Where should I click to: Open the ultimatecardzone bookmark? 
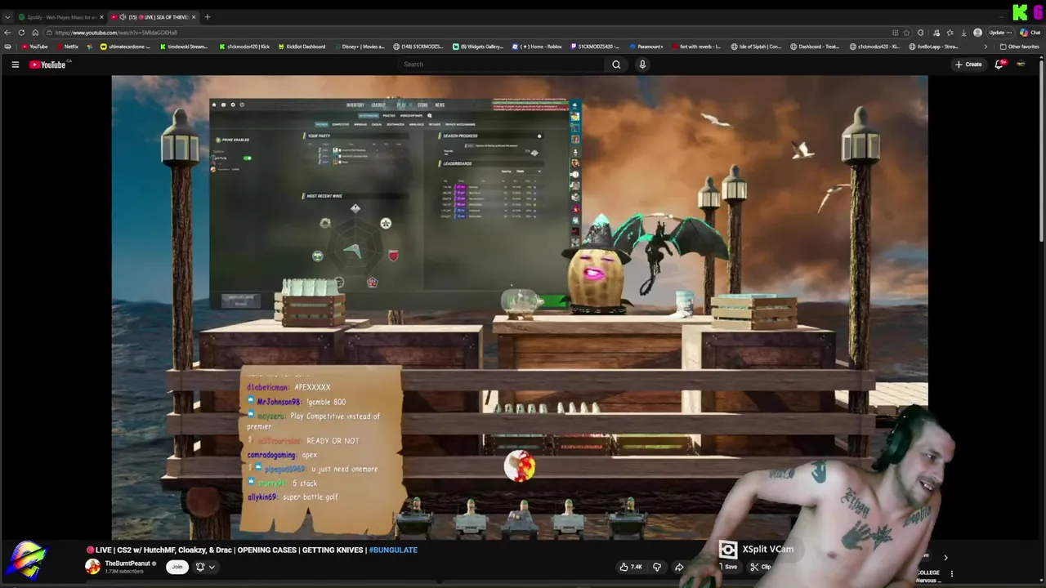[x=124, y=47]
